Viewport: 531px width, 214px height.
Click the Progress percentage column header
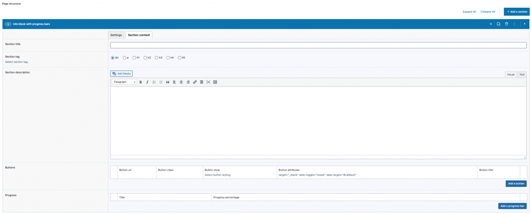[227, 197]
